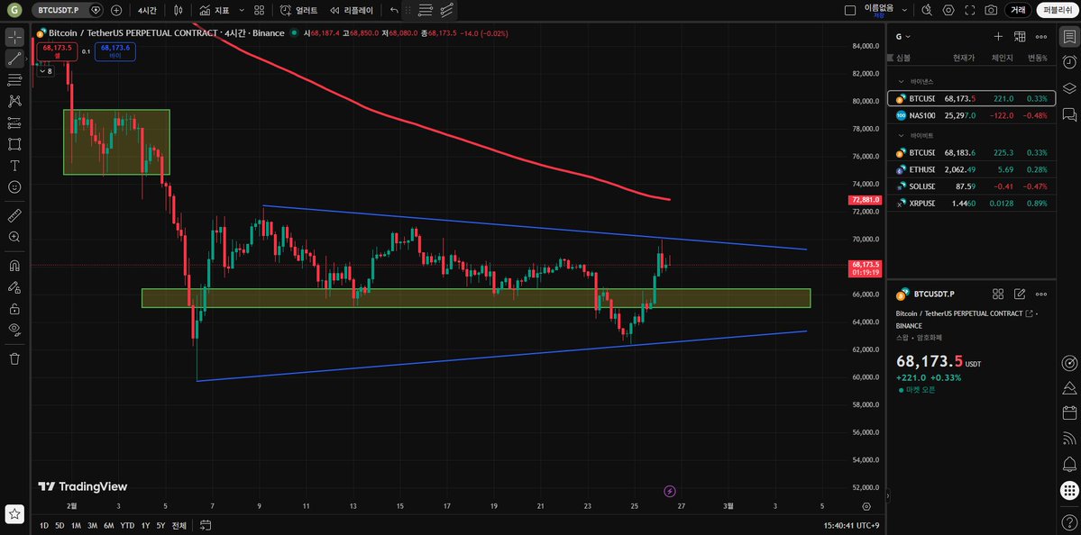The width and height of the screenshot is (1081, 535).
Task: Select the text annotation tool
Action: (14, 166)
